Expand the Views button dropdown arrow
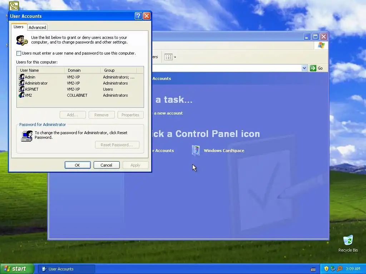 point(175,57)
